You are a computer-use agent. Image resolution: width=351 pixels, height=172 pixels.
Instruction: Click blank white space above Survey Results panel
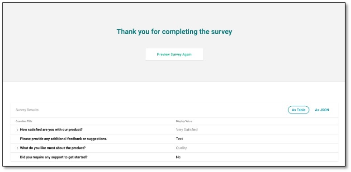click(174, 92)
